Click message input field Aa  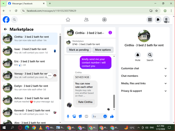pos(97,116)
